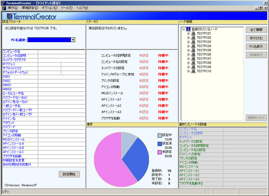The image size is (269, 196).
Task: Click the DNS1 value field
Action: pos(62,77)
